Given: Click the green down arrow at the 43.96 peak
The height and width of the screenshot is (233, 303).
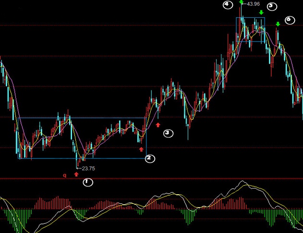Looking at the screenshot, I should click(242, 2).
